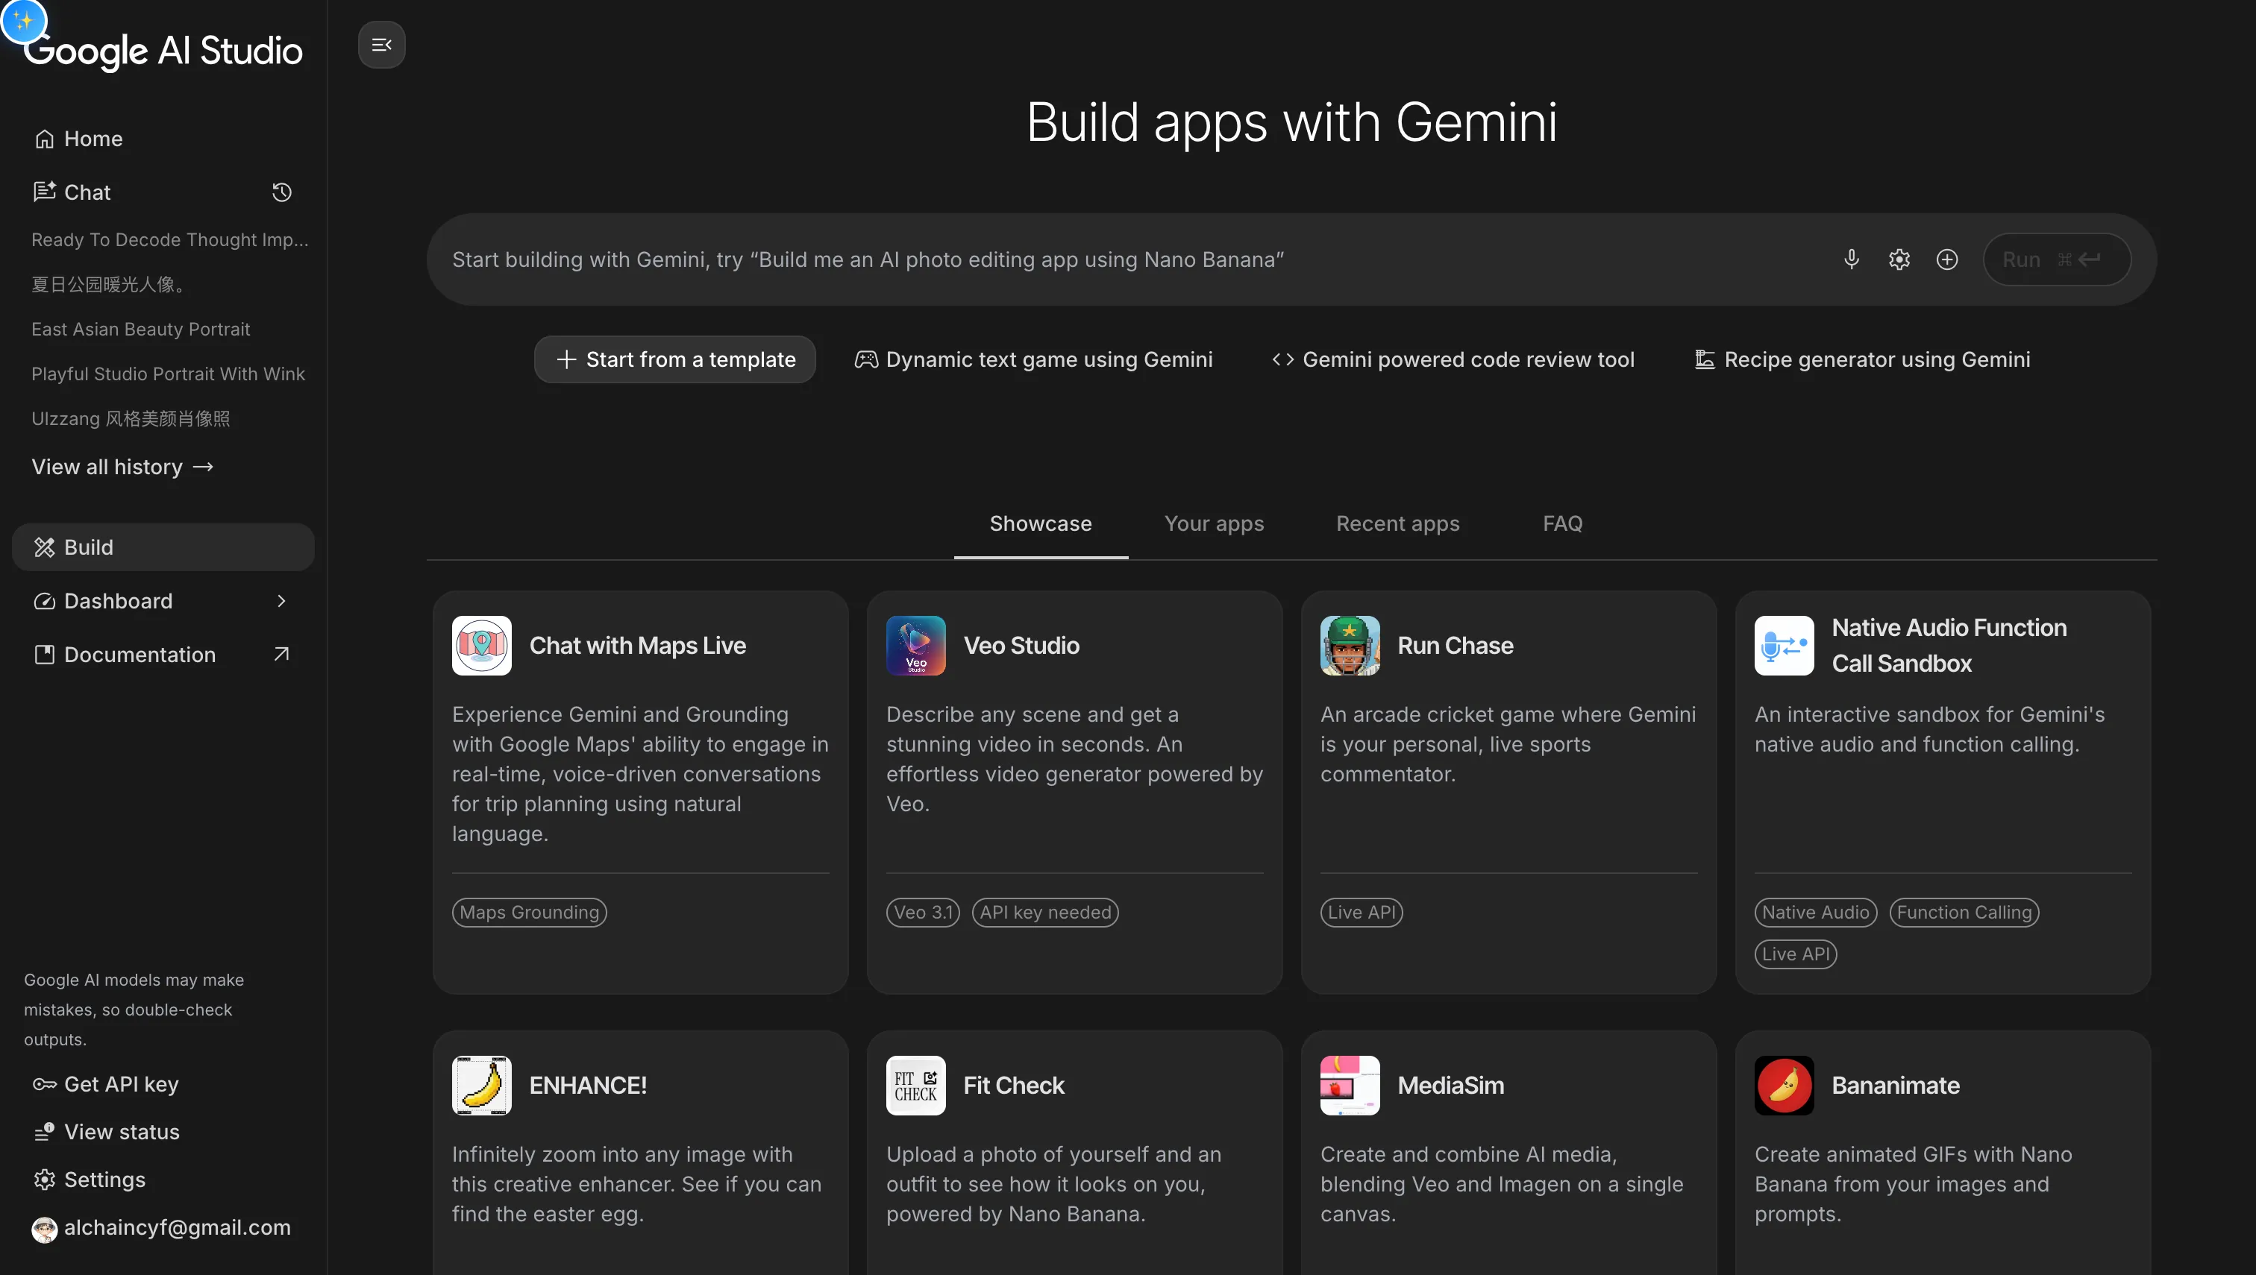Image resolution: width=2256 pixels, height=1275 pixels.
Task: Click the Run Chase app icon
Action: (x=1350, y=646)
